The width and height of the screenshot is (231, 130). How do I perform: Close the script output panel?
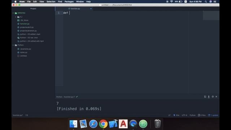216,97
